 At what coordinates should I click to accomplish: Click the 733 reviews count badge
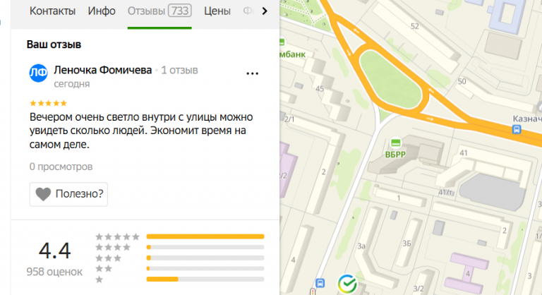(180, 11)
